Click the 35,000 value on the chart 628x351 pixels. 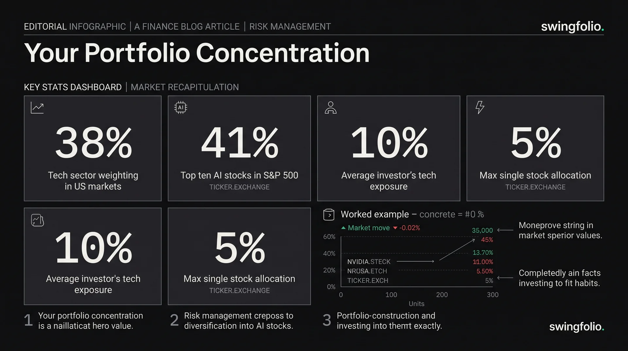tap(482, 230)
